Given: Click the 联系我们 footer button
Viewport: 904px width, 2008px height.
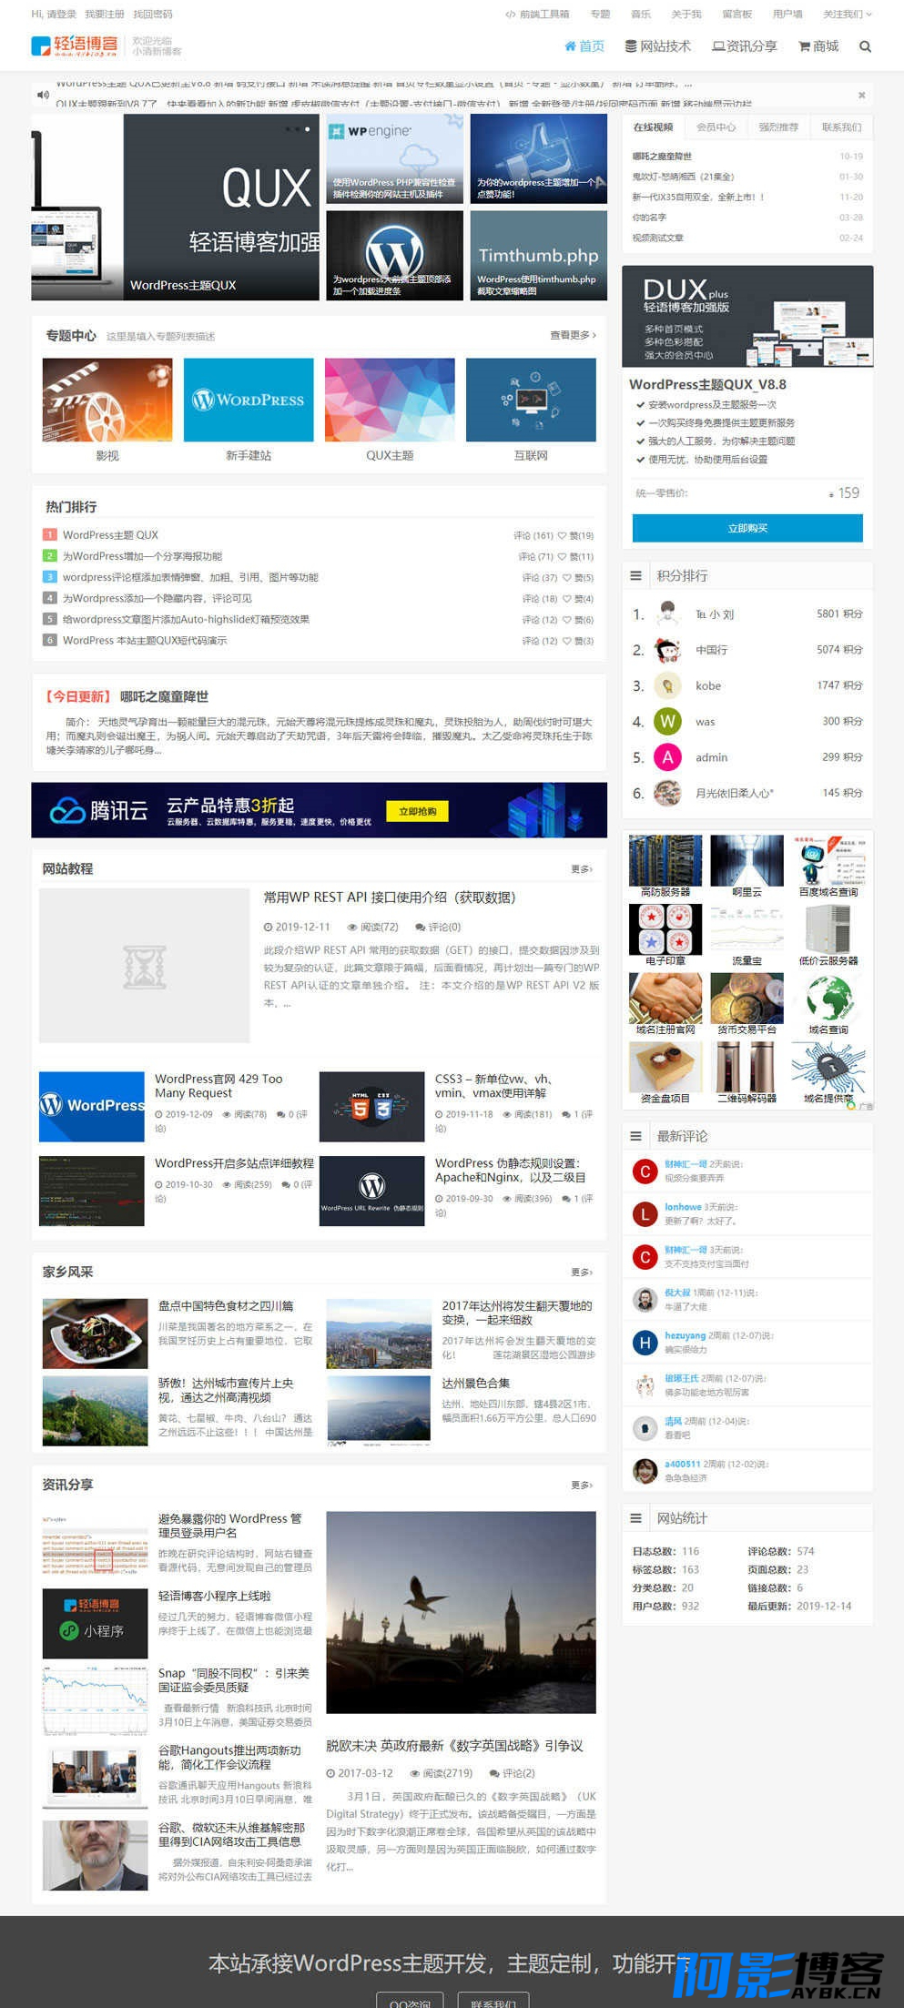Looking at the screenshot, I should 493,2002.
